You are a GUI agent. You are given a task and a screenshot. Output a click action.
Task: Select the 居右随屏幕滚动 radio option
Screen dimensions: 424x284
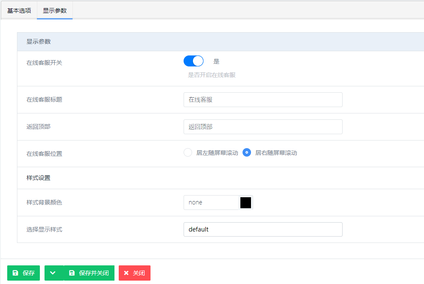[247, 153]
